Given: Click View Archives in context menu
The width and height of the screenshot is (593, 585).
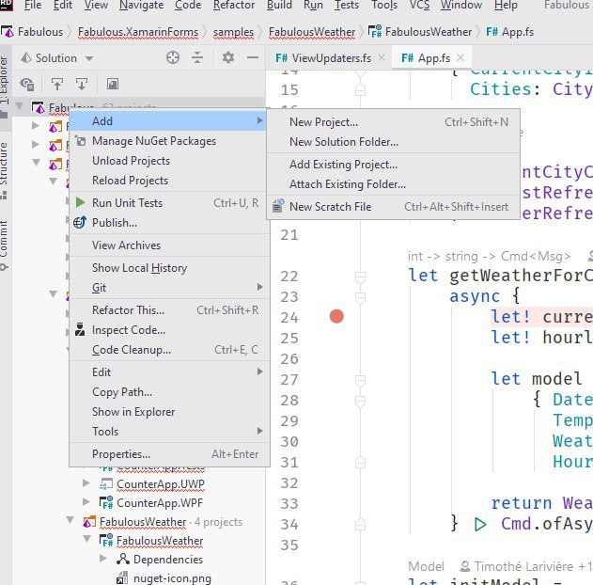Looking at the screenshot, I should (x=169, y=245).
